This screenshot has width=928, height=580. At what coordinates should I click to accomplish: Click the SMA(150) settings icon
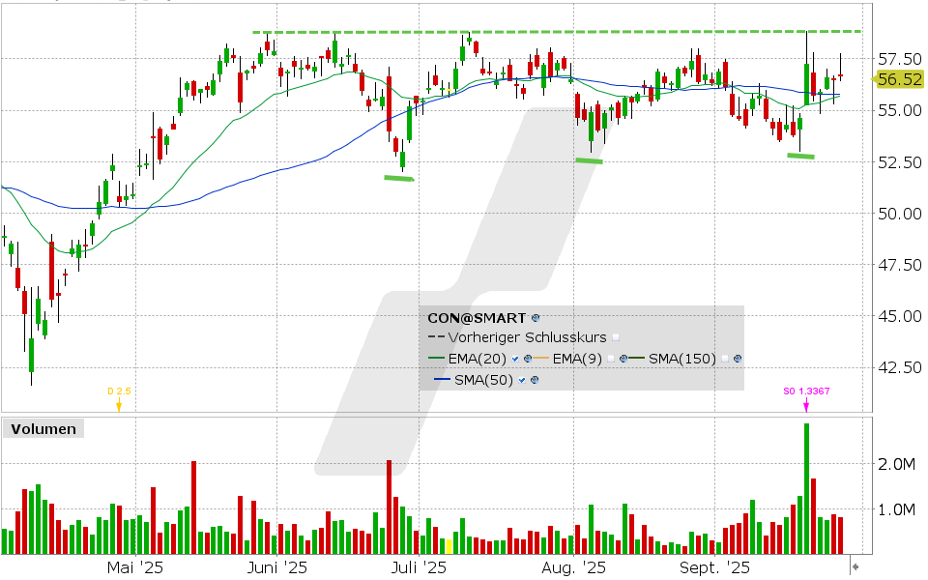coord(738,359)
